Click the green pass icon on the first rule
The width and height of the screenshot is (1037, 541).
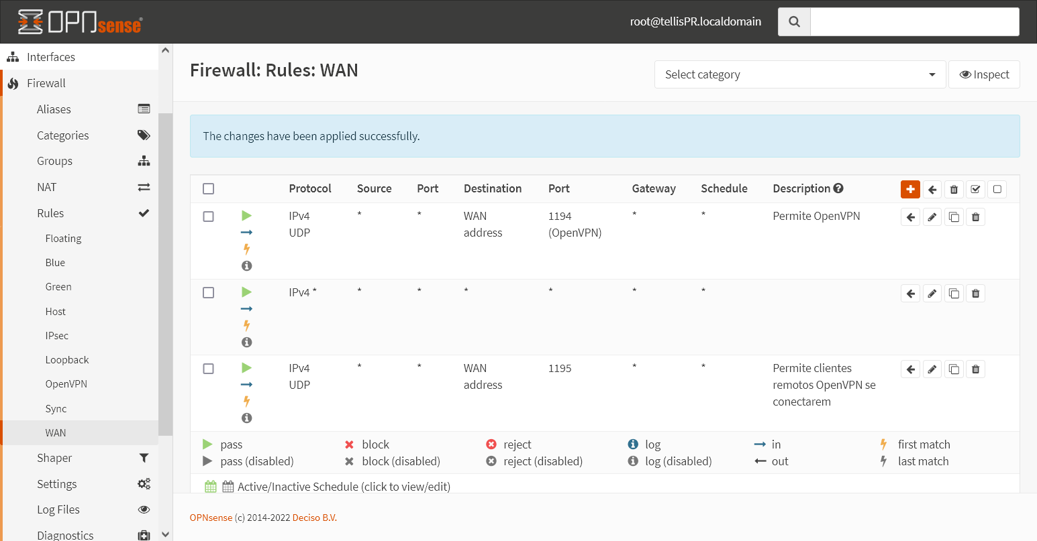click(x=246, y=216)
